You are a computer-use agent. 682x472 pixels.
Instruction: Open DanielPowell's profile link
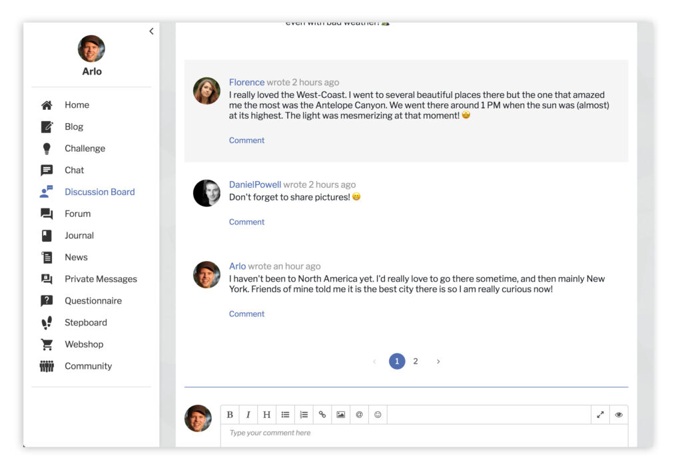pyautogui.click(x=255, y=184)
